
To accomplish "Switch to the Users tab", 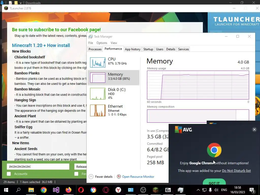I will click(x=159, y=49).
